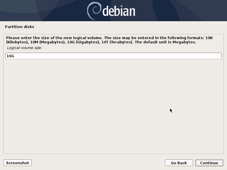Image resolution: width=227 pixels, height=170 pixels.
Task: Click the Debian swirl logo
Action: [94, 11]
